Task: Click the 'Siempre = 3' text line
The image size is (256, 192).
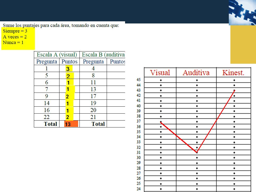Action: [x=15, y=31]
